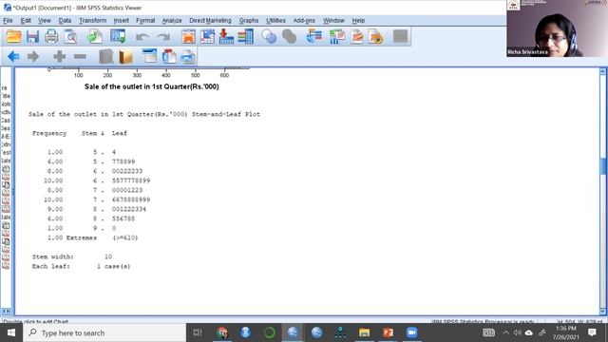Click the output pane vertical scrollbar thumb

point(603,166)
